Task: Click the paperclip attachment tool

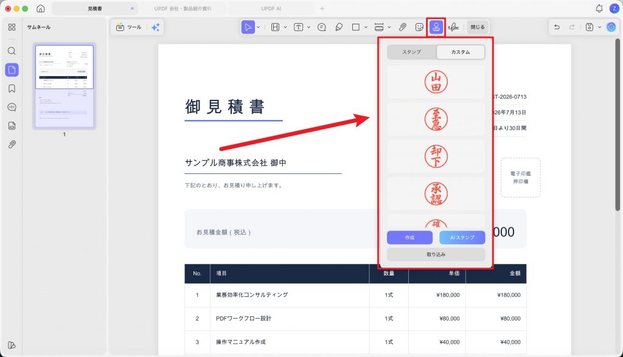Action: [403, 27]
